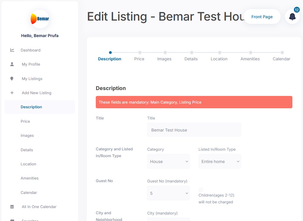Expand the Listed In/Room Type dropdown
Image resolution: width=303 pixels, height=221 pixels.
click(220, 162)
